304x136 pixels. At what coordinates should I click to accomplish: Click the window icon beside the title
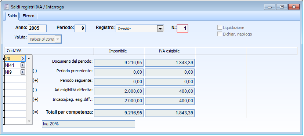pyautogui.click(x=7, y=7)
